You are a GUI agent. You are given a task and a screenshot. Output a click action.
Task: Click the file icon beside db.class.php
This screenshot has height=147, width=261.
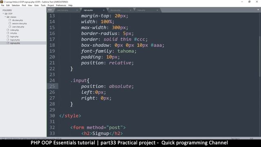(x=10, y=20)
